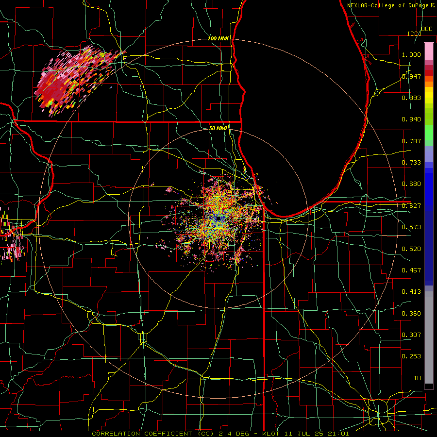
Task: Click the KLOT radar site center dot
Action: tap(218, 219)
